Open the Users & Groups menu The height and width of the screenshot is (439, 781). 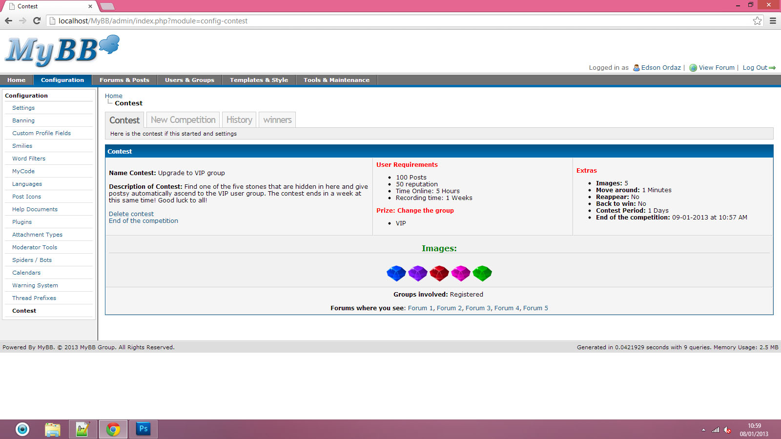[x=189, y=80]
